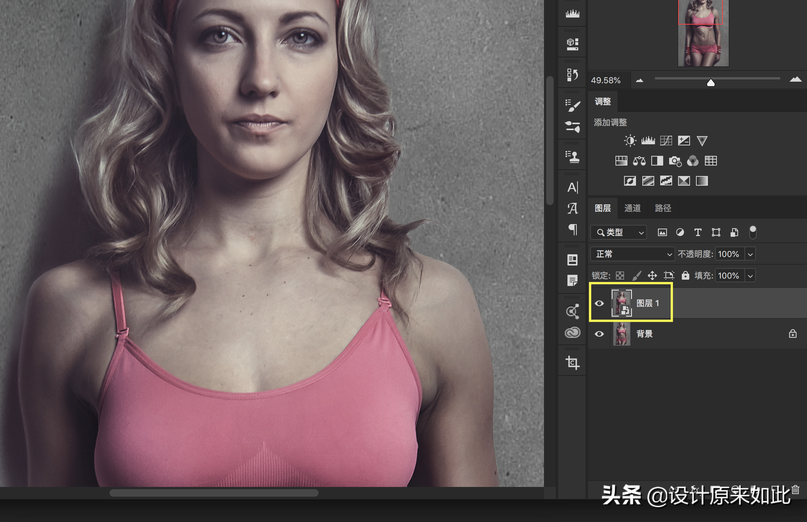Open the Notes panel icon
This screenshot has width=807, height=522.
572,280
